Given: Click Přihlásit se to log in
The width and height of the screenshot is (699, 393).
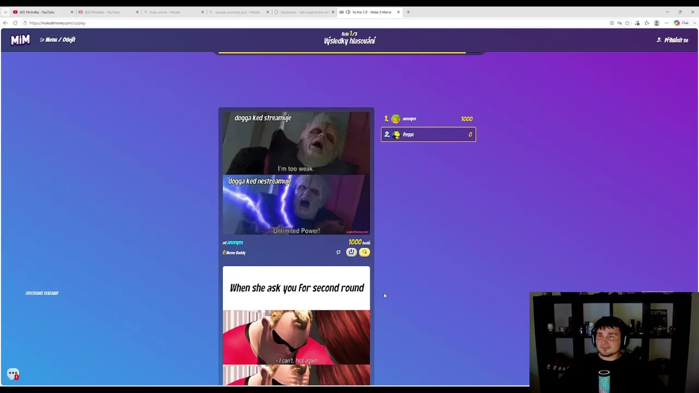Looking at the screenshot, I should point(672,40).
